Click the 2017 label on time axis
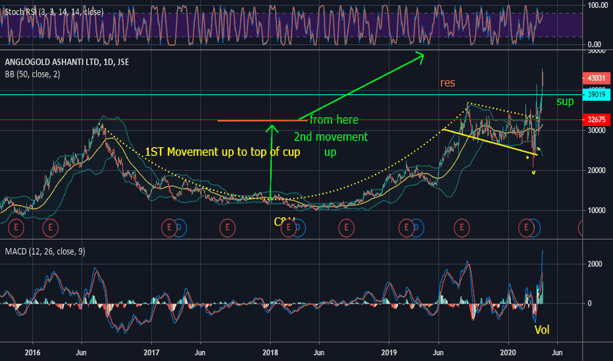The width and height of the screenshot is (613, 361). click(x=151, y=353)
